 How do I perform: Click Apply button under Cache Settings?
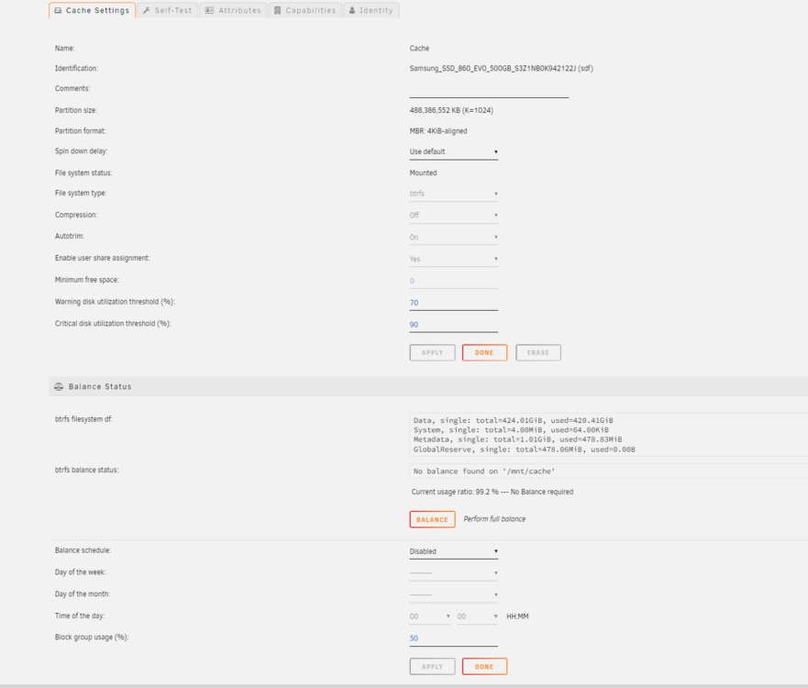click(x=432, y=353)
